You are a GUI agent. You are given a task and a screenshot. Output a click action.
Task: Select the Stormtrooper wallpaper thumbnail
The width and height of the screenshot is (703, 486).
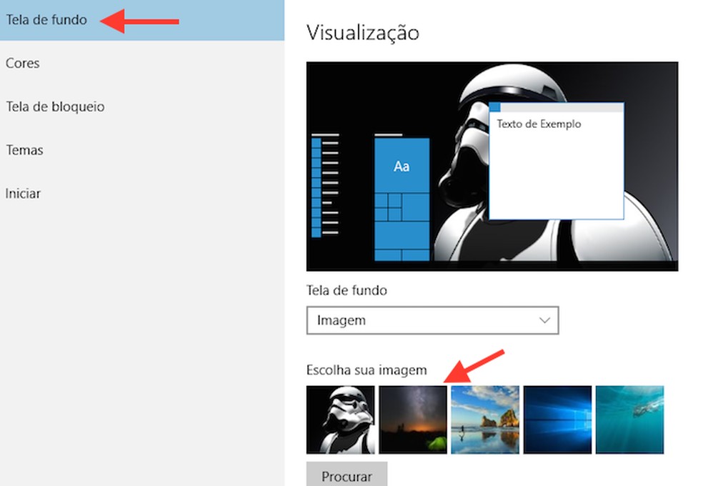pyautogui.click(x=341, y=420)
